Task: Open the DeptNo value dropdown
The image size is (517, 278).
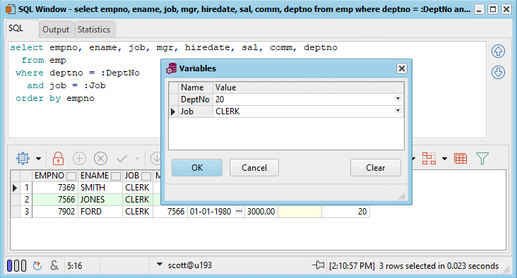Action: [398, 99]
